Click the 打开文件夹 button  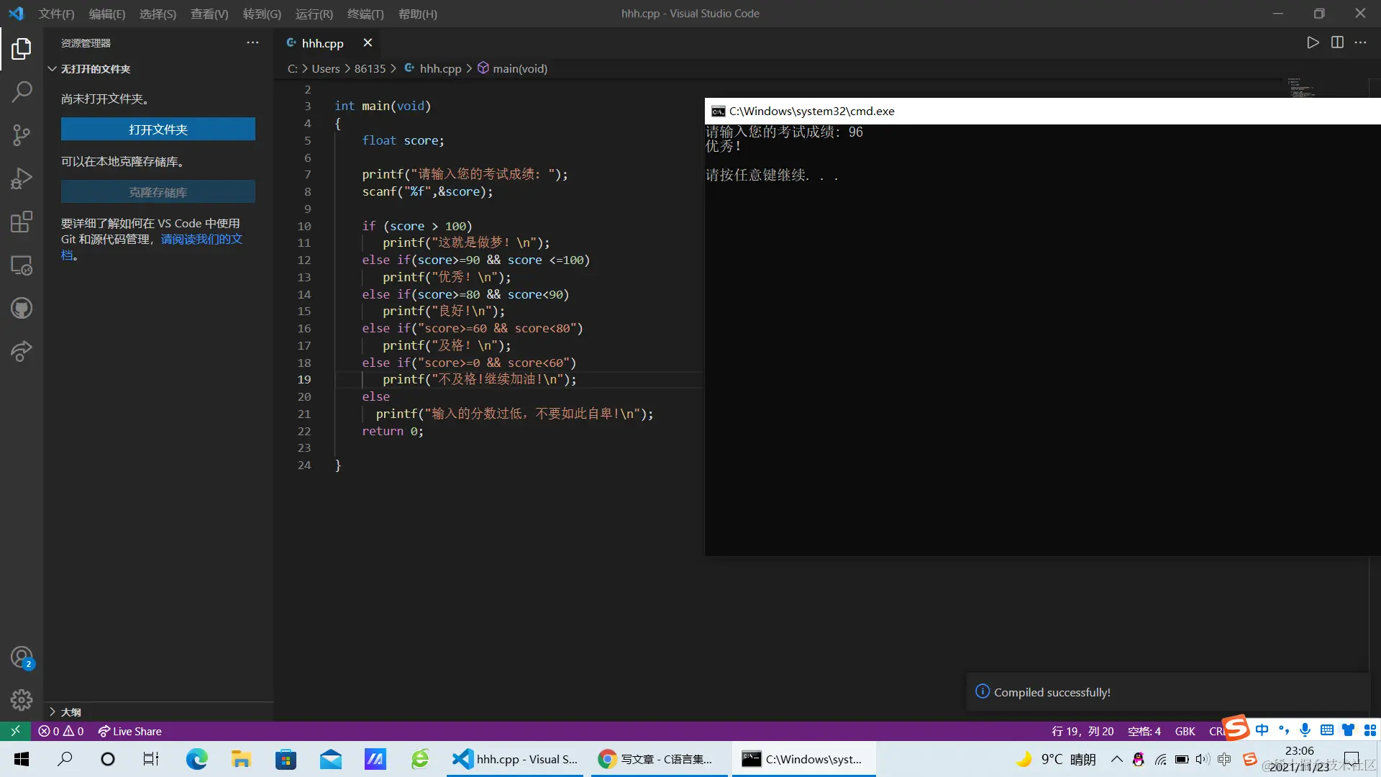click(x=158, y=129)
